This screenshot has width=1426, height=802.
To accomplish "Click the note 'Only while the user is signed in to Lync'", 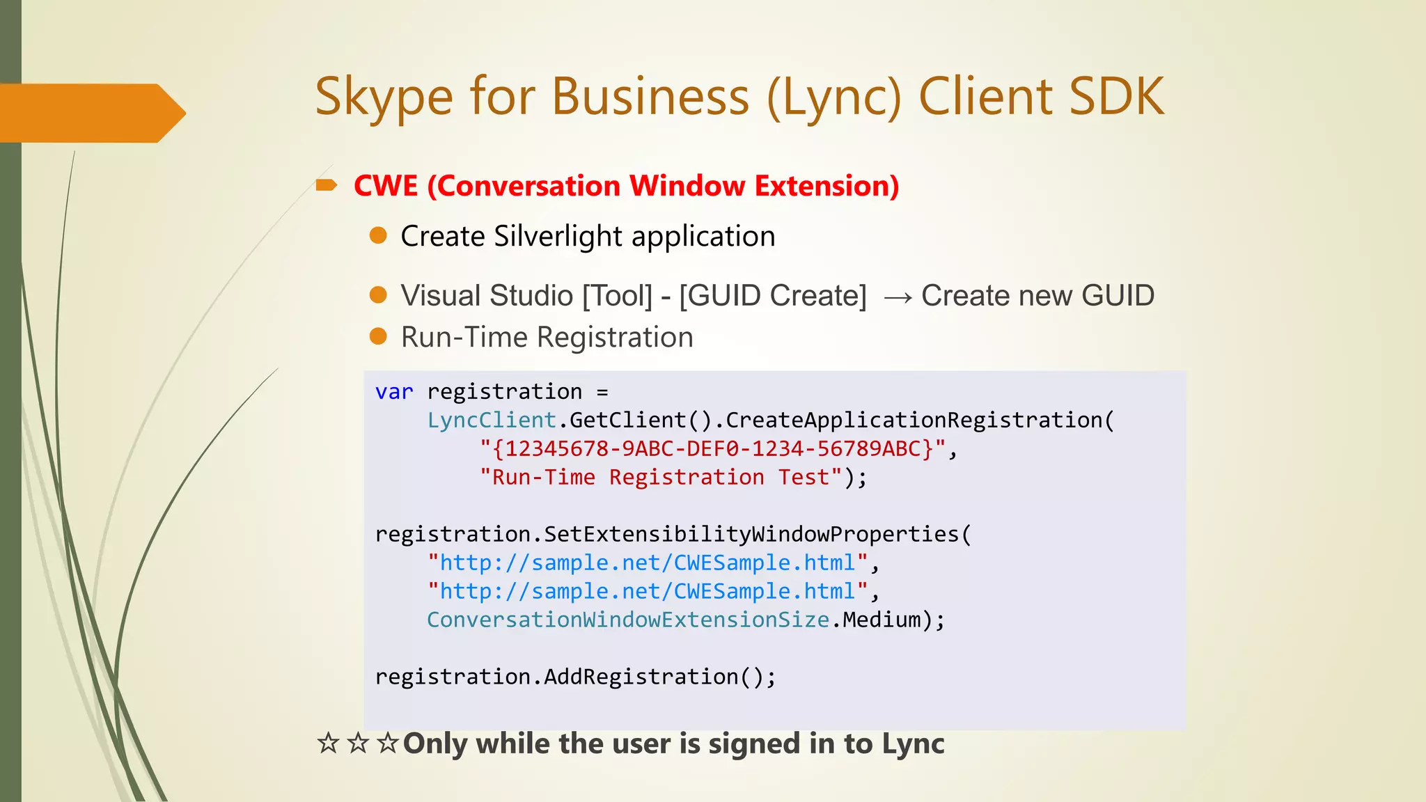I will pos(673,744).
